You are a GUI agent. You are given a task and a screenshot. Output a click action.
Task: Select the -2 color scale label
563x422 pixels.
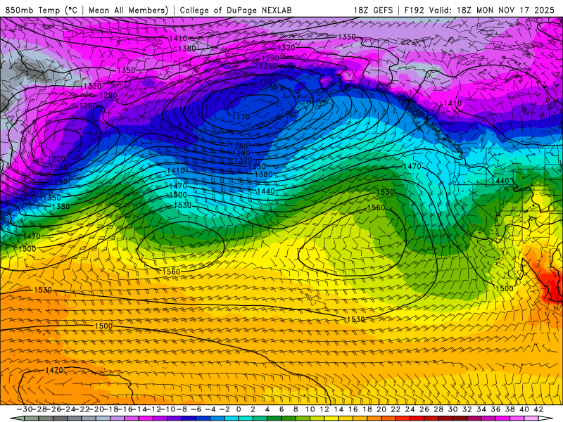coord(224,409)
